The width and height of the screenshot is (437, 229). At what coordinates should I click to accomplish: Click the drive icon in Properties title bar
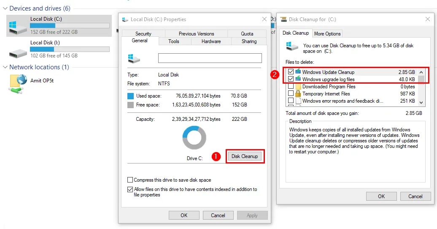click(x=125, y=19)
